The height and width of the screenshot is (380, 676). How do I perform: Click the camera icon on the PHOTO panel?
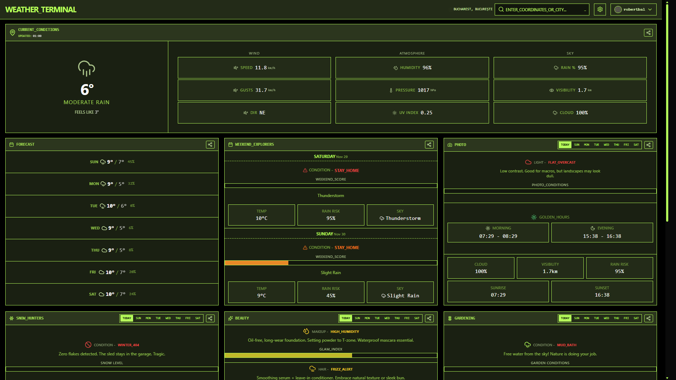point(450,144)
